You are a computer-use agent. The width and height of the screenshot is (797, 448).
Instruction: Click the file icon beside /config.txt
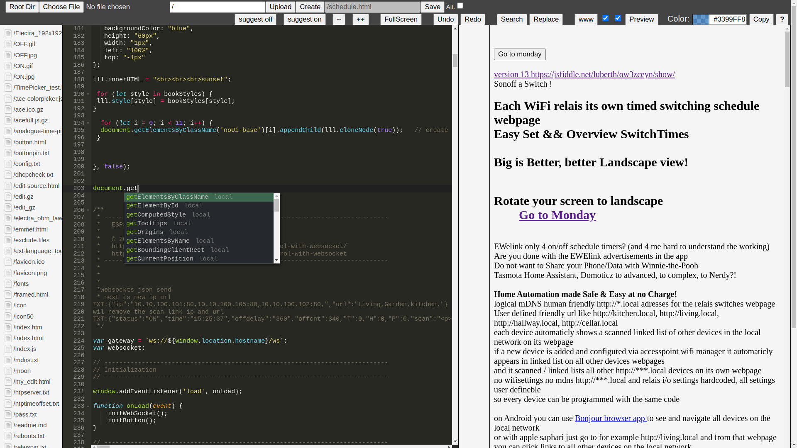8,164
